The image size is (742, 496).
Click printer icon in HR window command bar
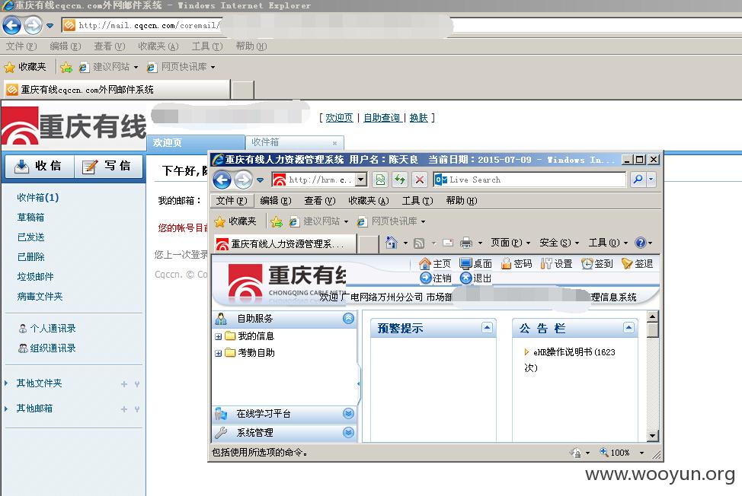click(x=466, y=243)
